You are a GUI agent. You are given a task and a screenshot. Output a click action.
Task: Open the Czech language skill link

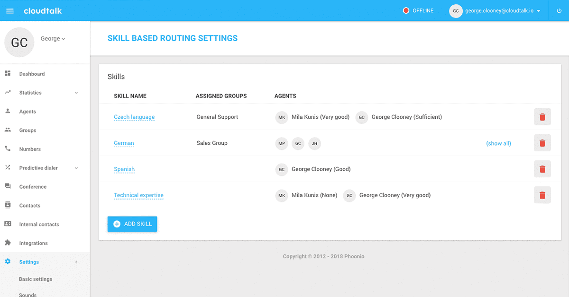pos(134,117)
